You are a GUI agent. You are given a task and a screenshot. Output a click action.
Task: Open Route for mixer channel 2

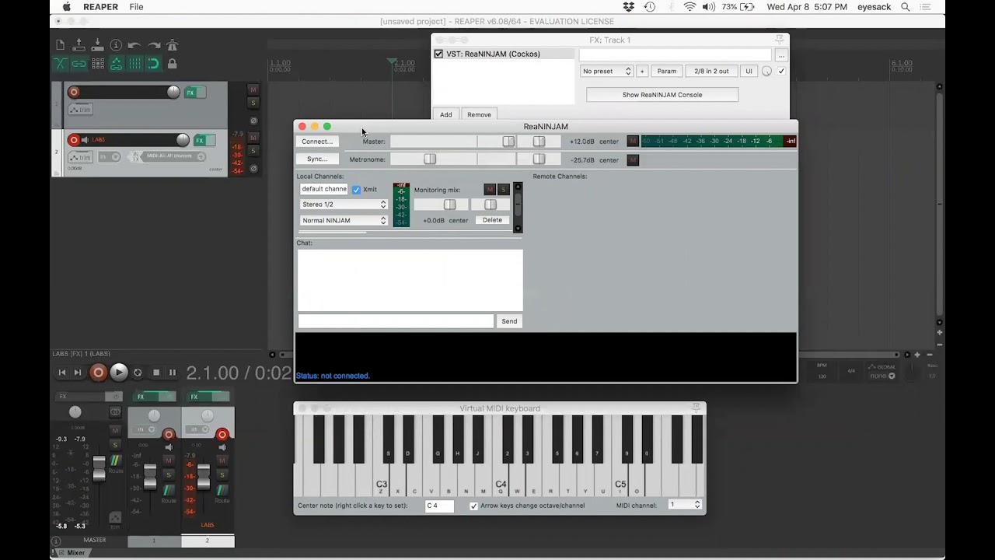tap(222, 492)
